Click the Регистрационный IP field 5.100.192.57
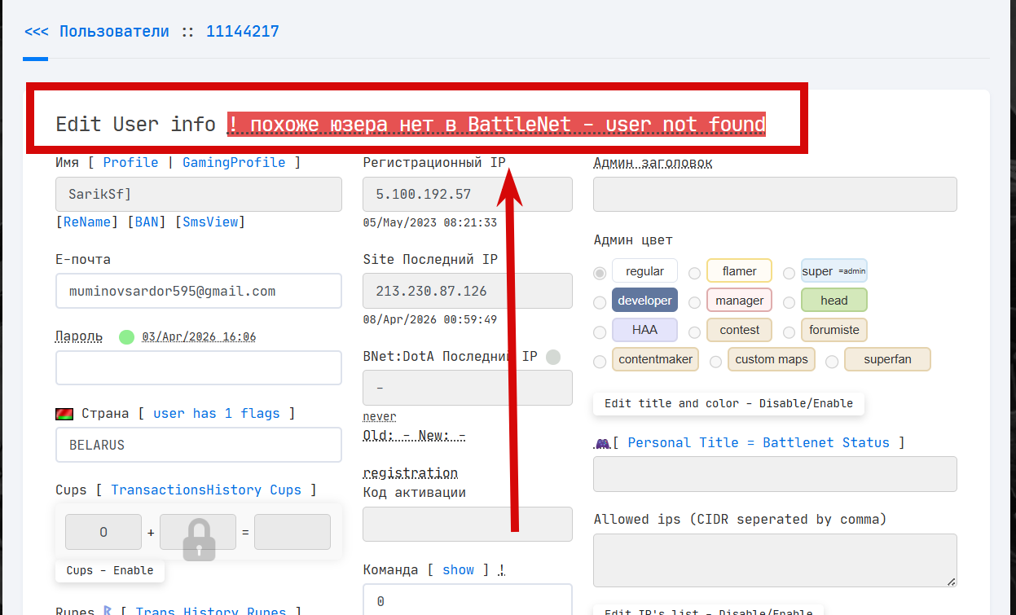The image size is (1016, 615). pos(468,194)
